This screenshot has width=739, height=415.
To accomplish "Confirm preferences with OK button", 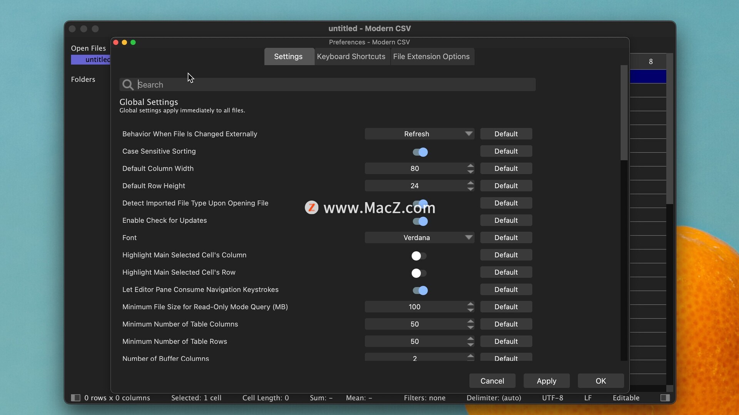I will click(601, 381).
